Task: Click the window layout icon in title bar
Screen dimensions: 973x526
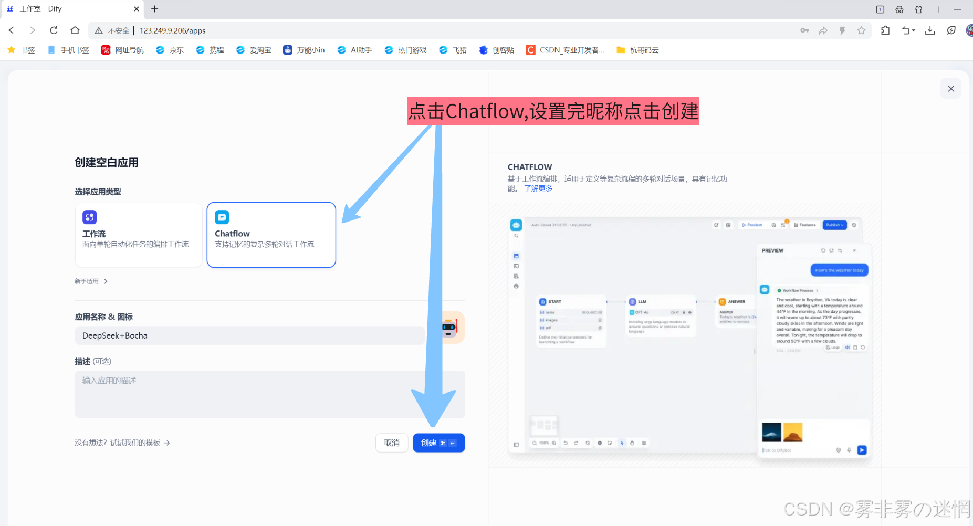Action: click(x=880, y=9)
